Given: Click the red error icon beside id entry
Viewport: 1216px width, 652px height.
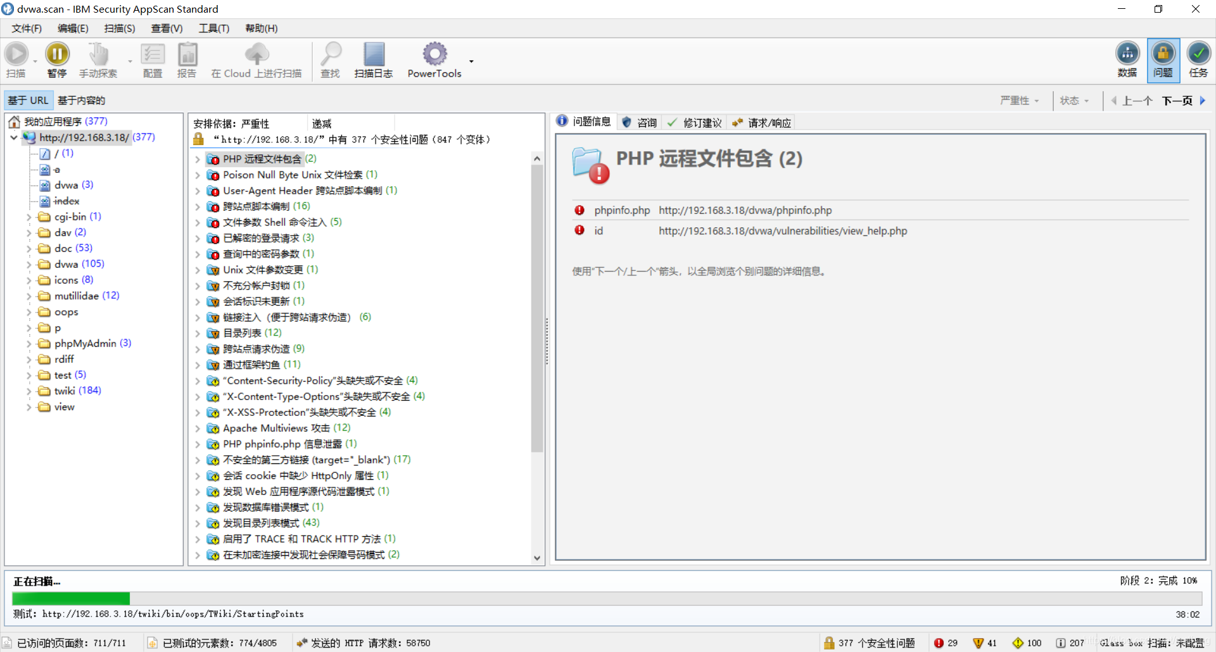Looking at the screenshot, I should 579,230.
